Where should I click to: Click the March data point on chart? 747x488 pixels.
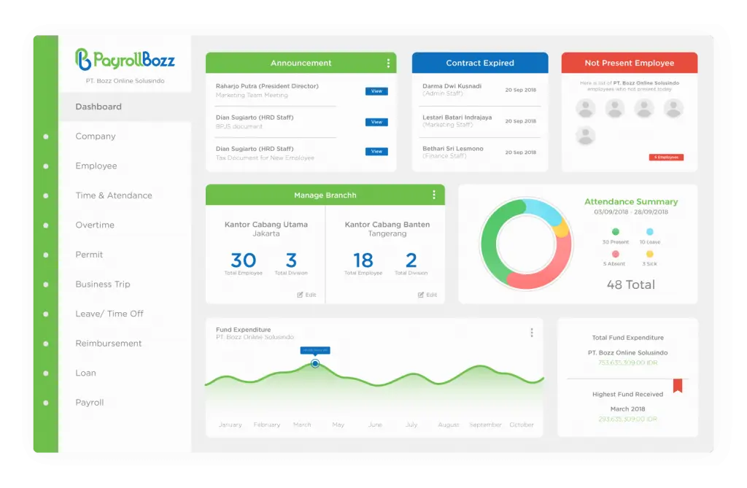(x=315, y=363)
